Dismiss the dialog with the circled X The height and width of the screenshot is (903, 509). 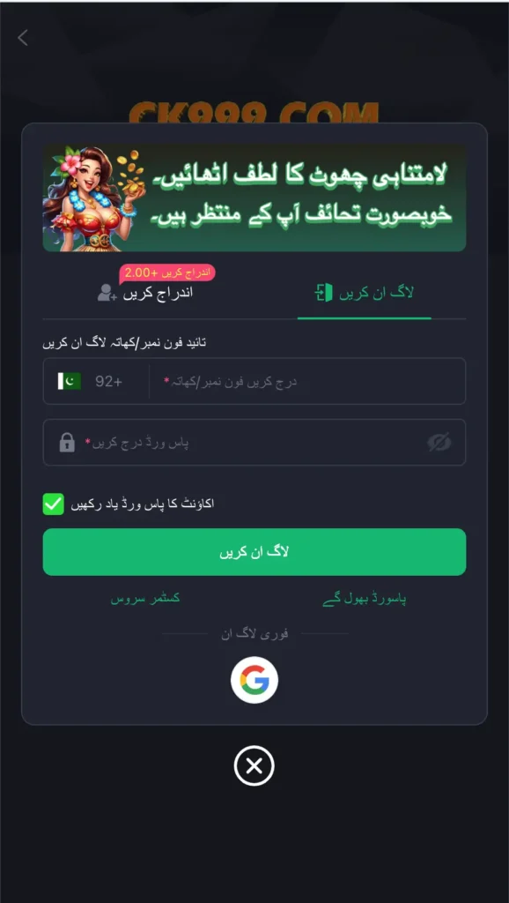coord(254,765)
